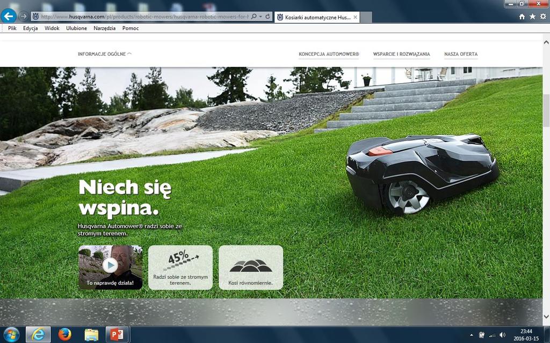The width and height of the screenshot is (550, 343).
Task: Open the Plik menu
Action: coord(12,28)
